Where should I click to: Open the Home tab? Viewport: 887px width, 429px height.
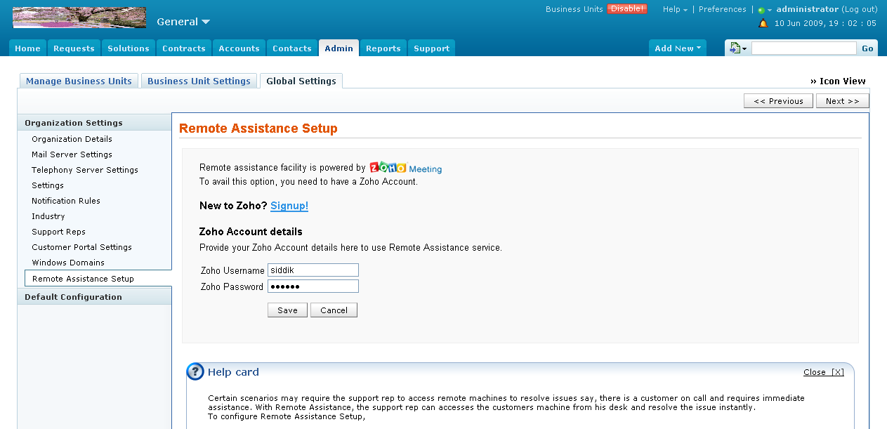[x=27, y=48]
